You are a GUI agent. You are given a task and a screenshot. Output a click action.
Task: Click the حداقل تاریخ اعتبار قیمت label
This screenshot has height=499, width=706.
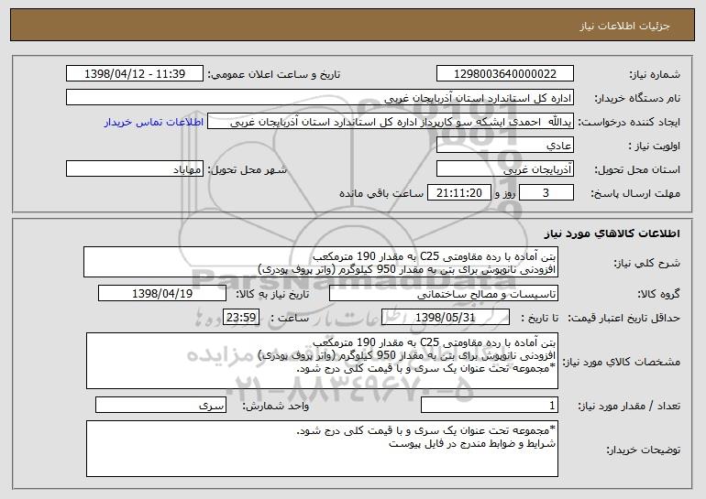(x=624, y=319)
